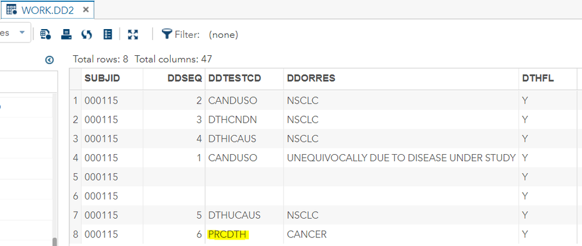
Task: Refresh the table data
Action: coord(87,34)
